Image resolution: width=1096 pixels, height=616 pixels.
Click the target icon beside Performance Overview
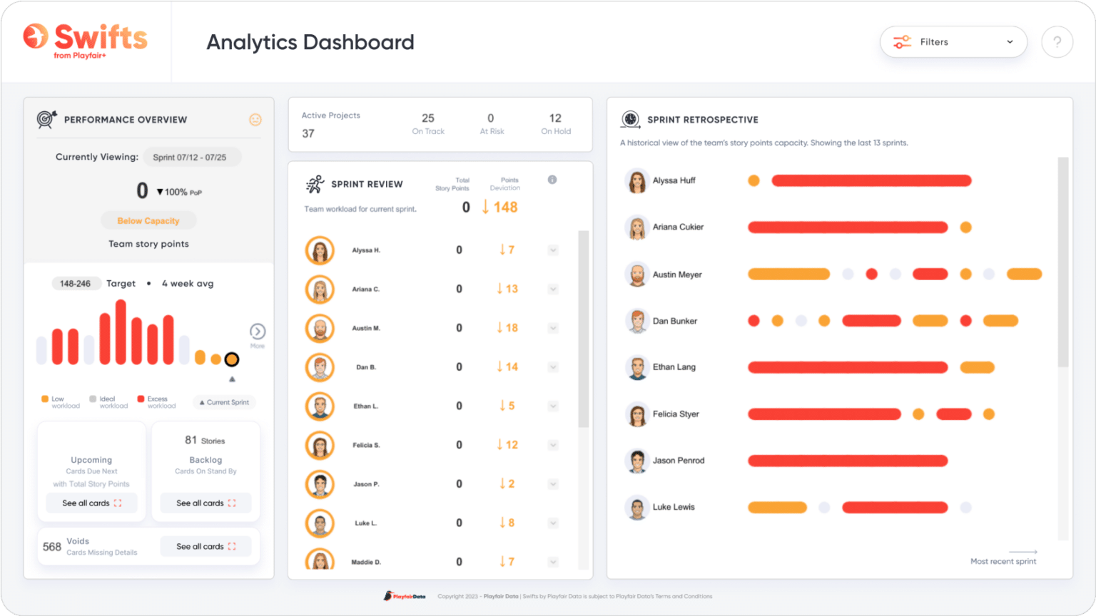click(x=45, y=119)
